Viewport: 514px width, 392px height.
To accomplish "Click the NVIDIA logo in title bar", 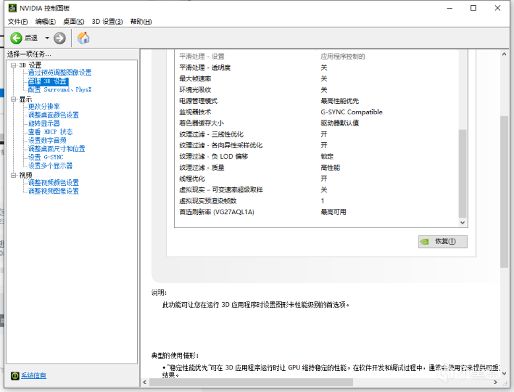I will click(x=13, y=7).
